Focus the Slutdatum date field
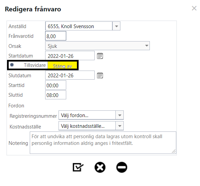Viewport: 200px width, 186px height. click(x=70, y=75)
